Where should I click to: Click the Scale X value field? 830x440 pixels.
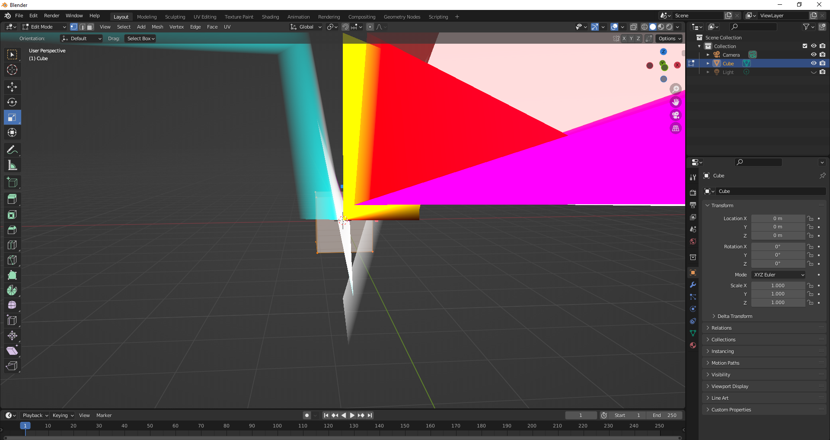click(778, 286)
